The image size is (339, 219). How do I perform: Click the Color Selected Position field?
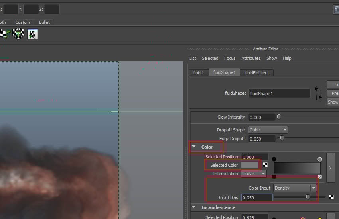(x=255, y=157)
